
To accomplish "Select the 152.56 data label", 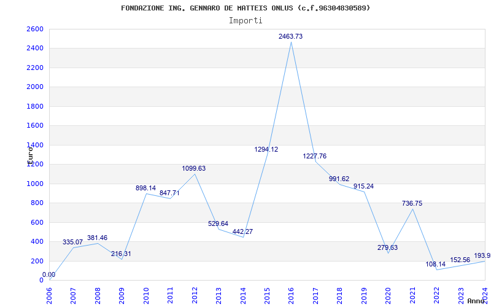I will (460, 260).
